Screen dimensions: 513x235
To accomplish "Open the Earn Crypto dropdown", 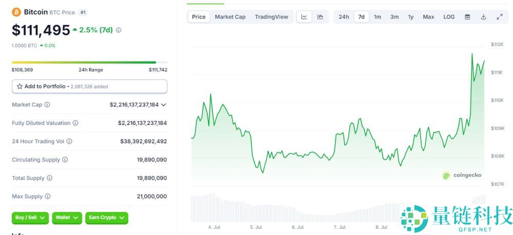I will point(107,218).
